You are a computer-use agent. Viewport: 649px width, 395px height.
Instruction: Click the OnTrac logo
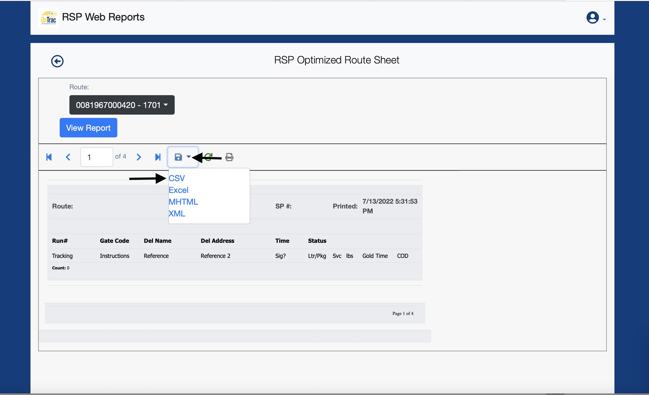(49, 18)
